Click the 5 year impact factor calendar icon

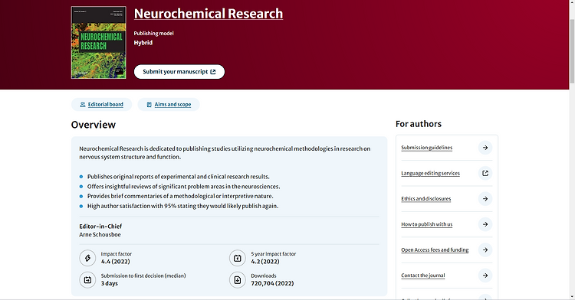(238, 259)
